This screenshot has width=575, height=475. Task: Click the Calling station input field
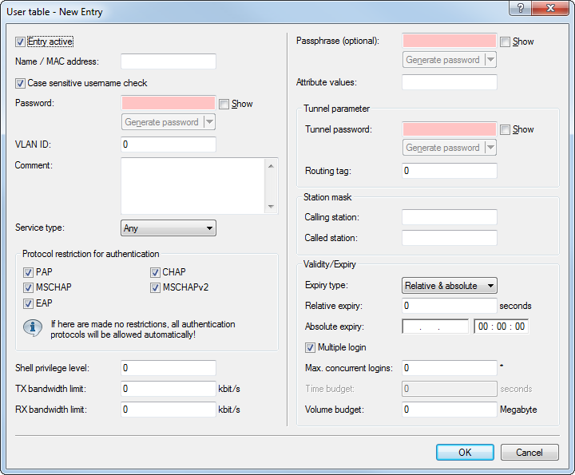450,217
